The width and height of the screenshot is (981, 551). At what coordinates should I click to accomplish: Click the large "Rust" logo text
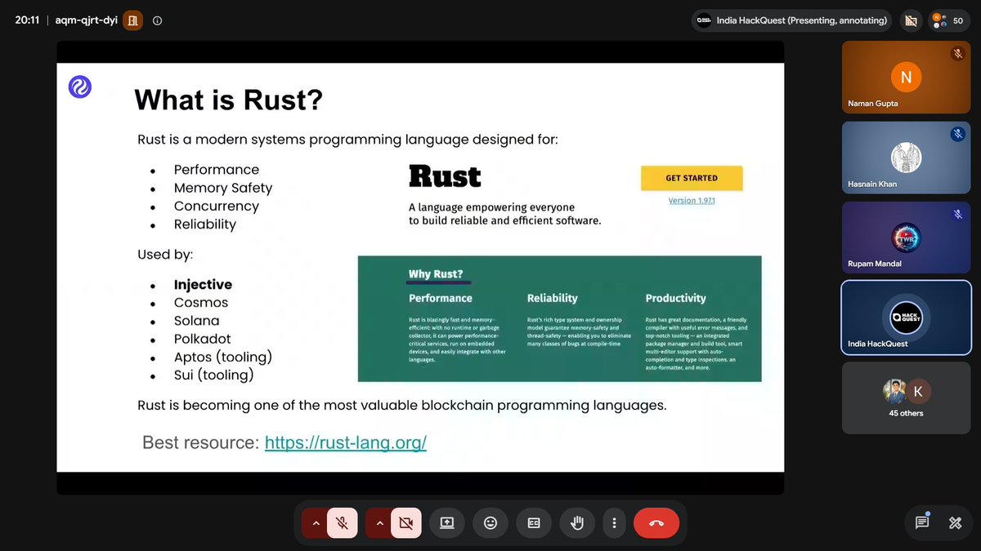point(445,176)
